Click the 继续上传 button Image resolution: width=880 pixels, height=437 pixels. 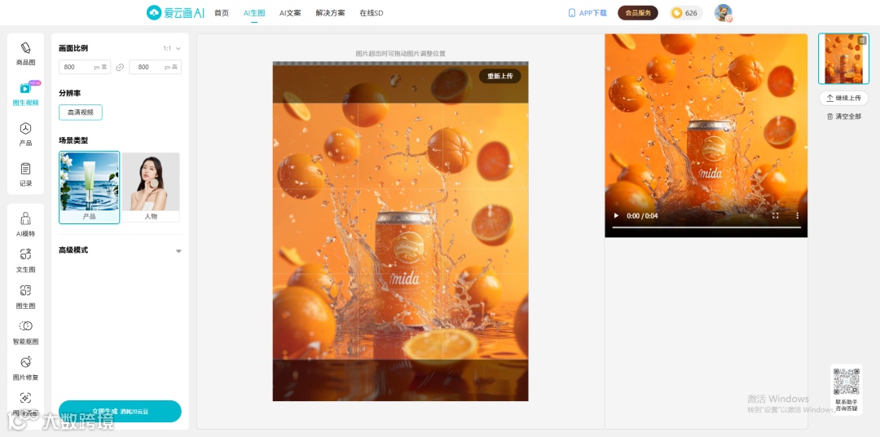(843, 98)
